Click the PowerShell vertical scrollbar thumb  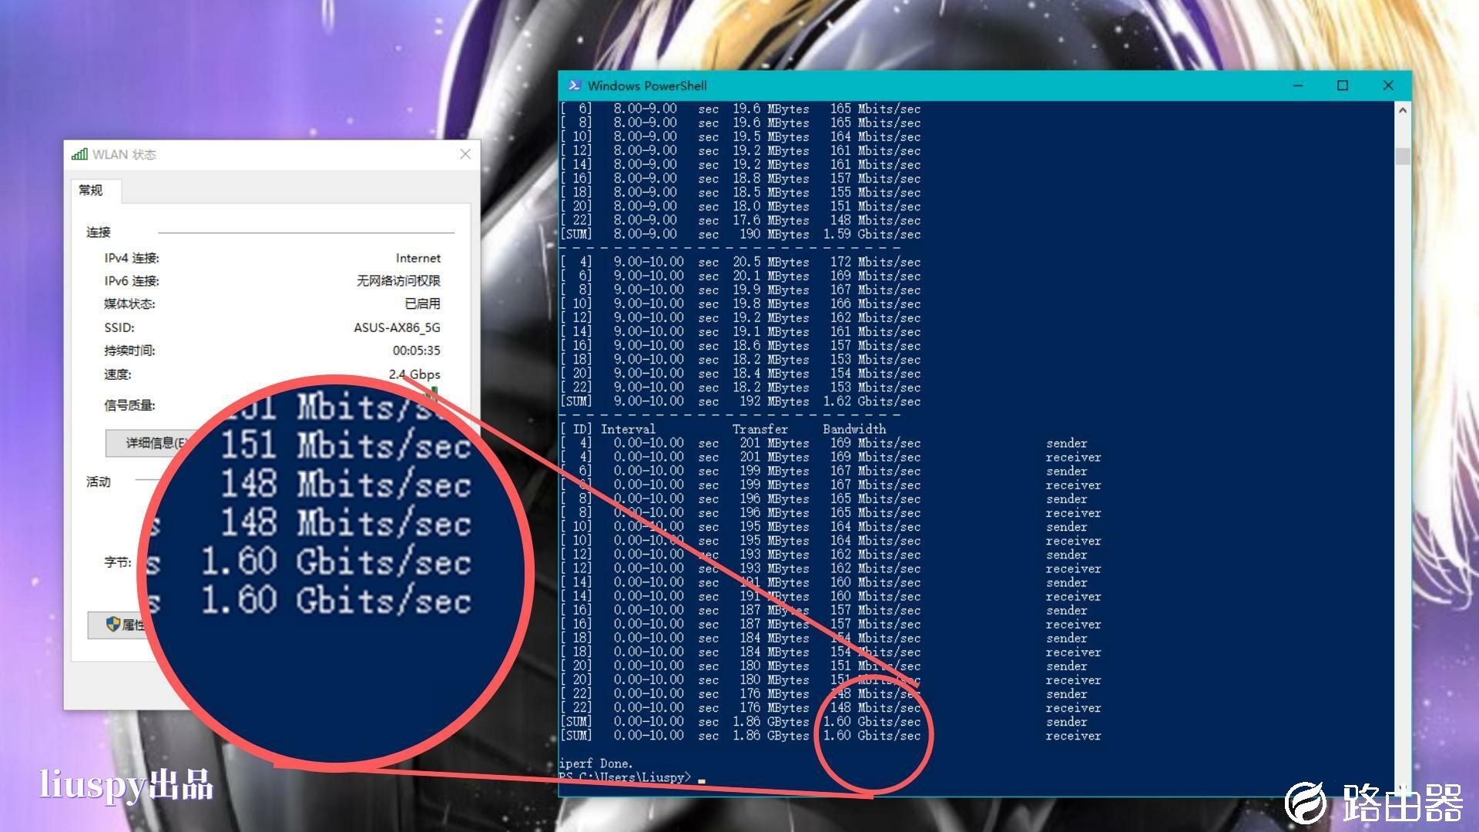coord(1403,156)
